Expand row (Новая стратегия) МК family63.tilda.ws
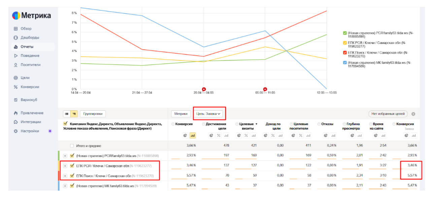This screenshot has width=431, height=200. point(65,186)
